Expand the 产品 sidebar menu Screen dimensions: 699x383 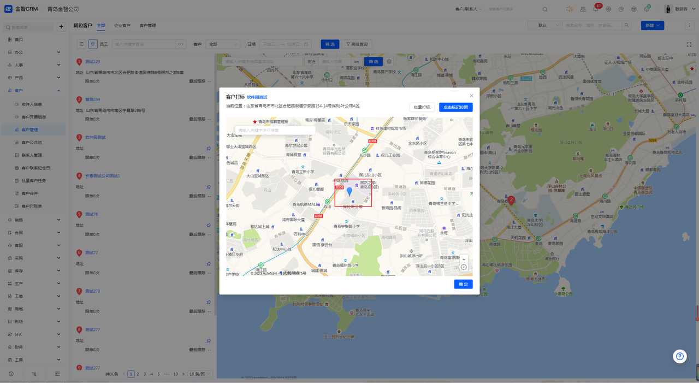click(34, 78)
